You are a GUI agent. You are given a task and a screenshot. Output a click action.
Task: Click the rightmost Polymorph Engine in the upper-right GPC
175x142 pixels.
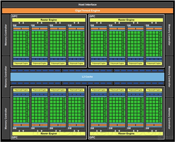tap(154, 63)
